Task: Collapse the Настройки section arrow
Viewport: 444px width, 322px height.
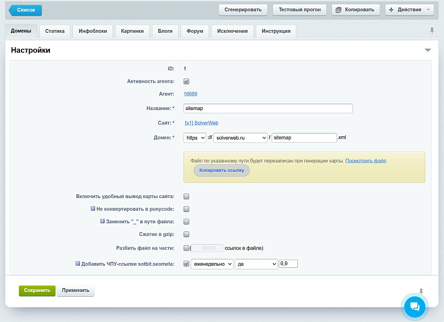Action: (427, 50)
